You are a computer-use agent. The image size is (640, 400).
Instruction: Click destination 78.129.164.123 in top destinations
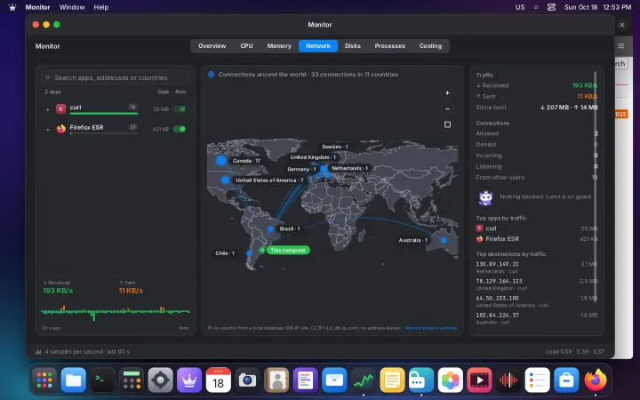click(536, 284)
